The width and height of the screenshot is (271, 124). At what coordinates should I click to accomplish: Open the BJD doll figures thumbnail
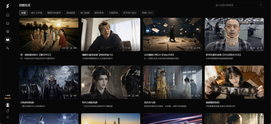click(x=111, y=82)
